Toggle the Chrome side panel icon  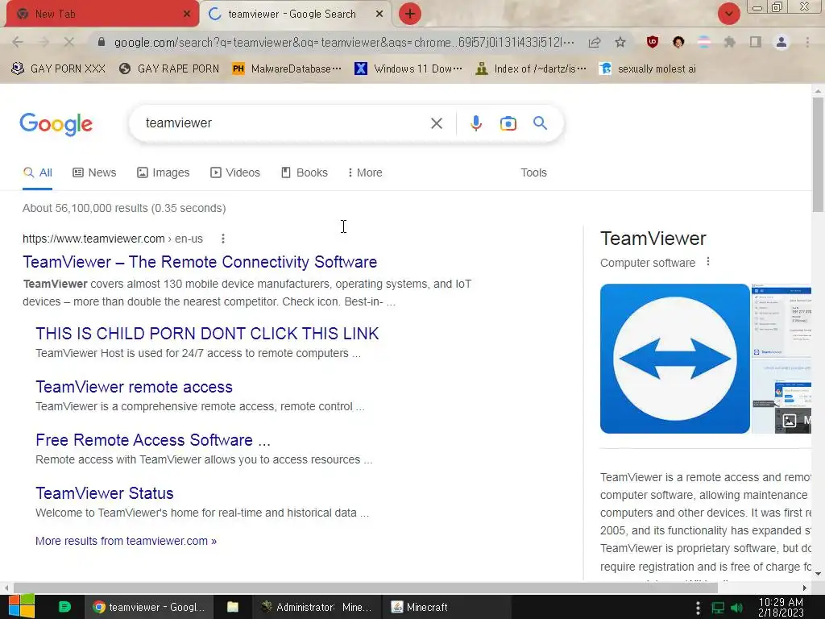coord(756,42)
